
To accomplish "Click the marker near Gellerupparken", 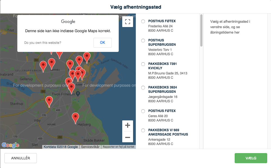I will [43, 65].
